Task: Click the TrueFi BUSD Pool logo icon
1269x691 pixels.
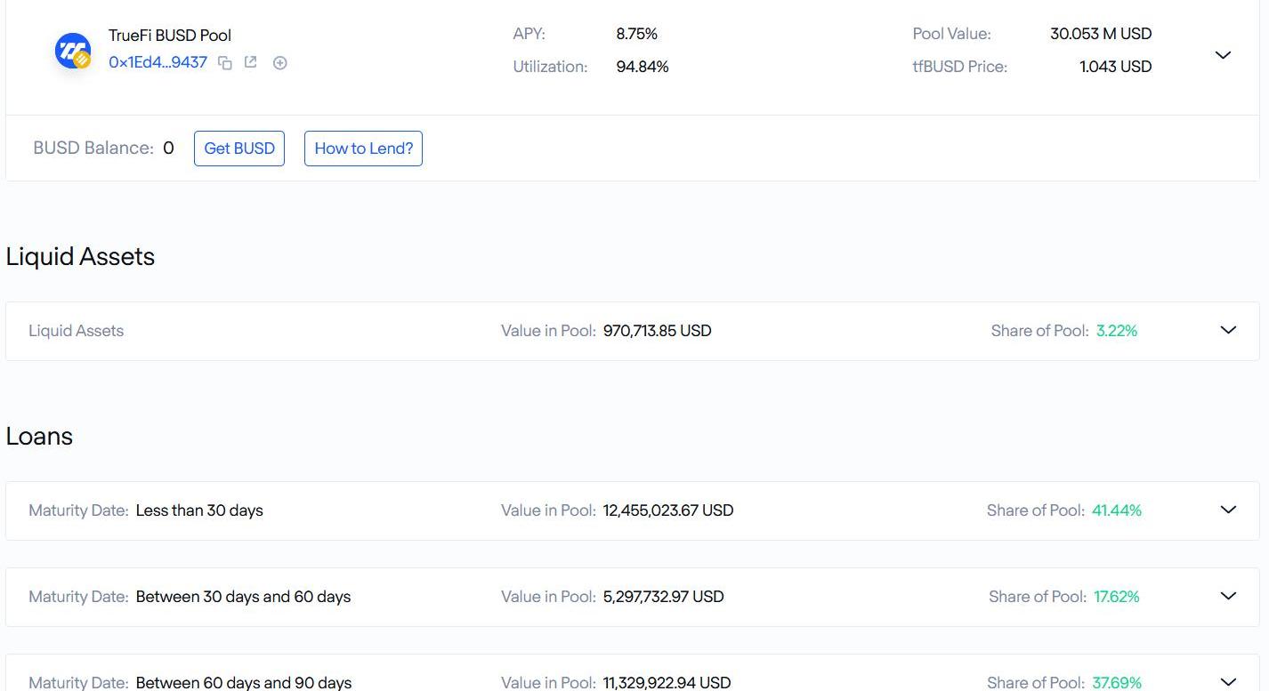Action: [x=73, y=51]
